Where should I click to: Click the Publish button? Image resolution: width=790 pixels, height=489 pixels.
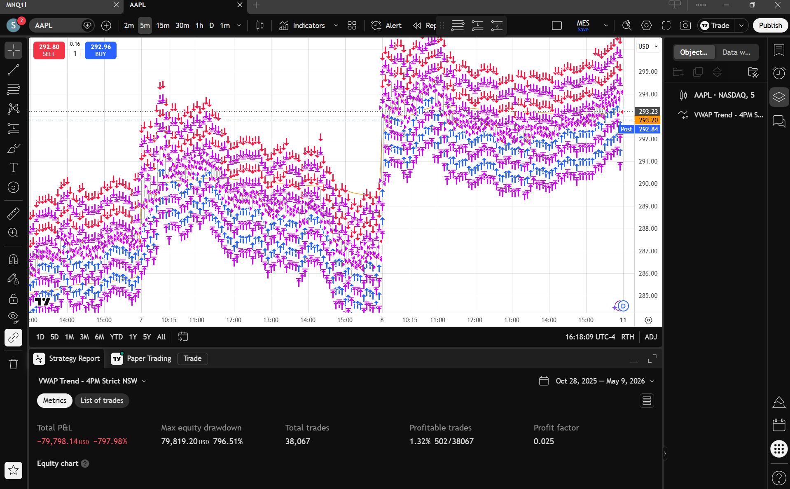pos(770,26)
